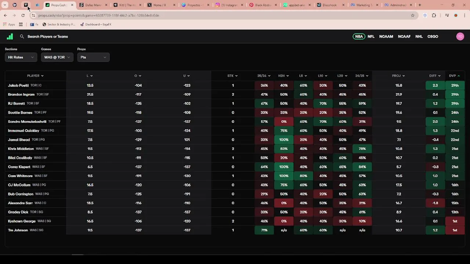The height and width of the screenshot is (264, 470).
Task: Switch to NCAAF league
Action: coord(404,36)
